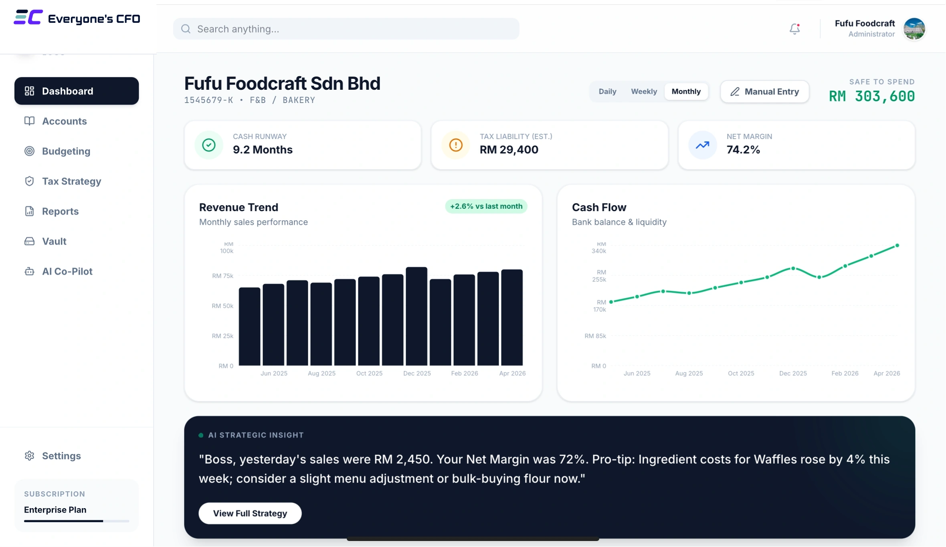Click the Safe to Spend RM 303,600 value

(x=872, y=96)
